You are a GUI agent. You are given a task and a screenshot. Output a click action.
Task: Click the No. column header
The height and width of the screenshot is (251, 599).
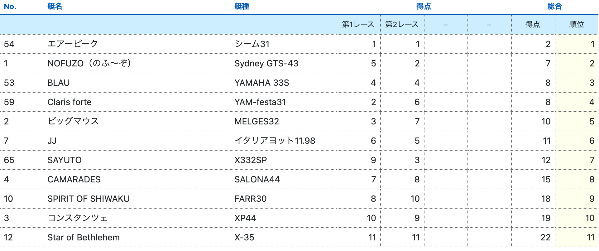10,7
